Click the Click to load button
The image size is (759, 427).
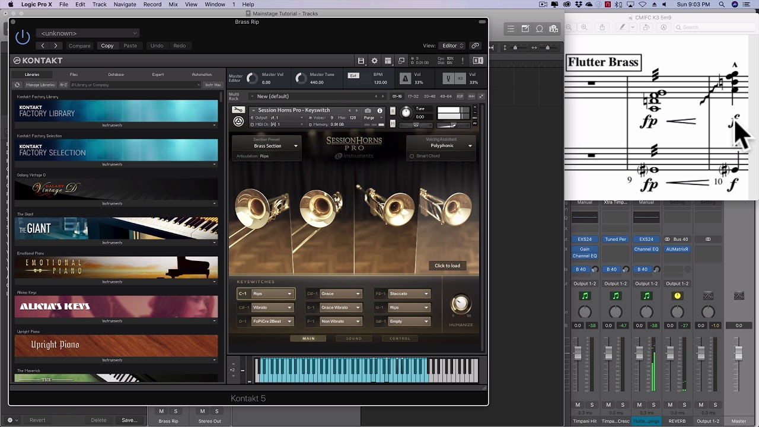[x=447, y=266]
